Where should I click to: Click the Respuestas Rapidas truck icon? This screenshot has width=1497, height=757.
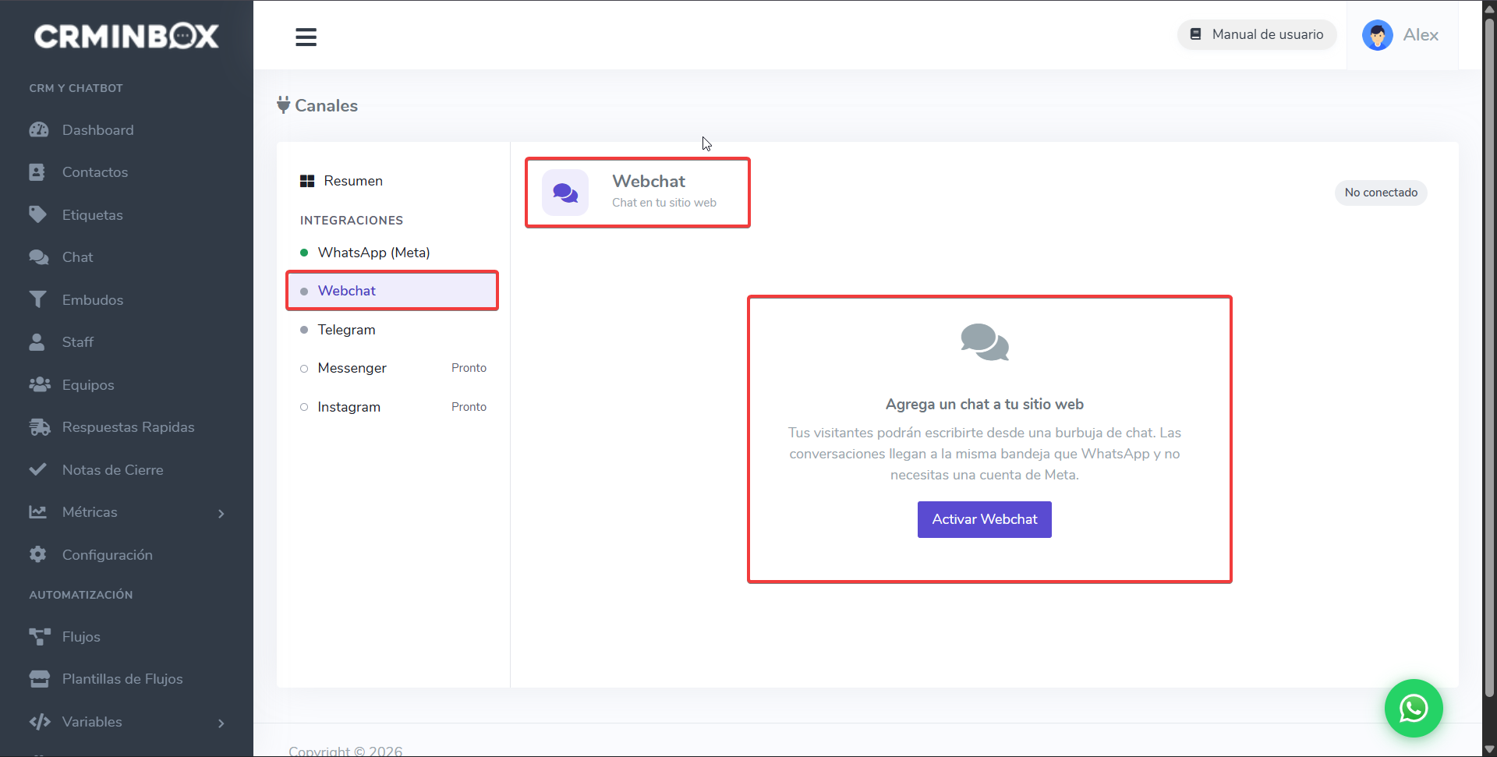(39, 427)
